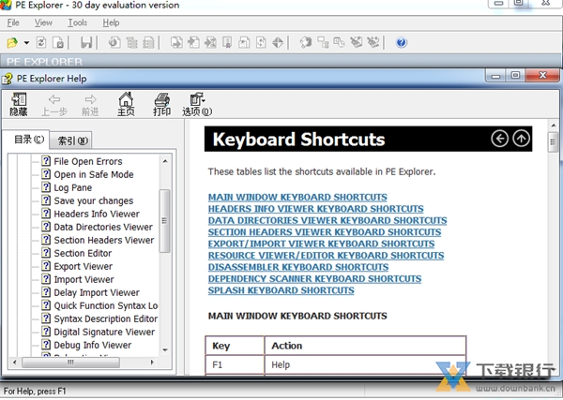Hide the navigation pane with 隐藏 button

19,104
